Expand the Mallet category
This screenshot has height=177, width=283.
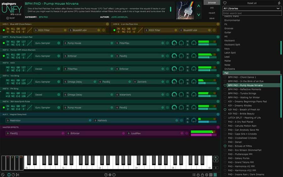(x=228, y=61)
